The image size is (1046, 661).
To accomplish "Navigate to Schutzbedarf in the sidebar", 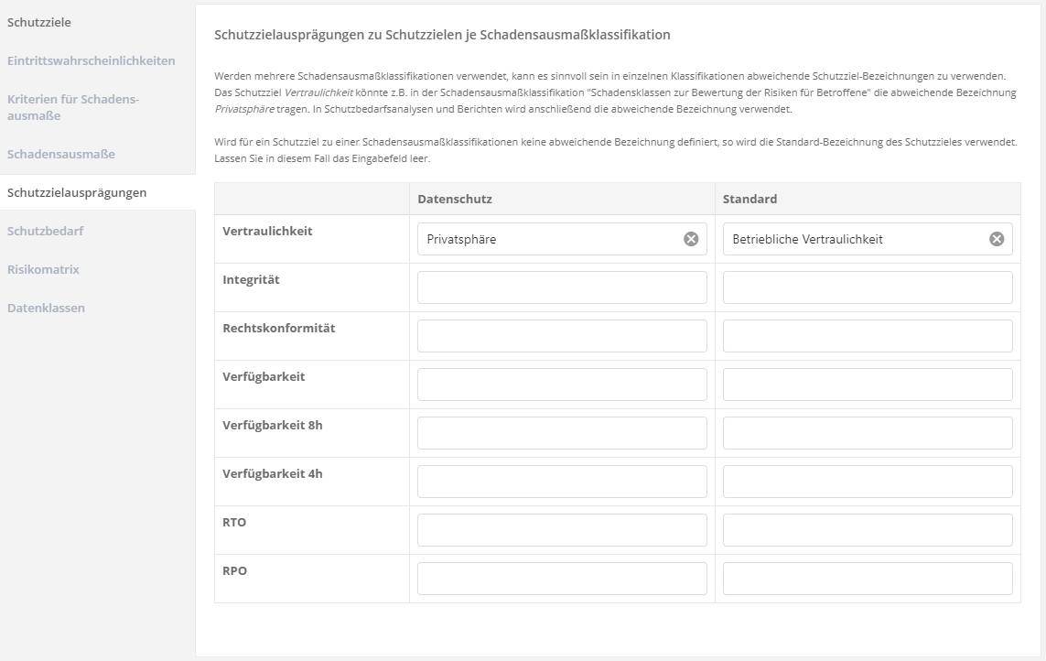I will click(x=45, y=231).
